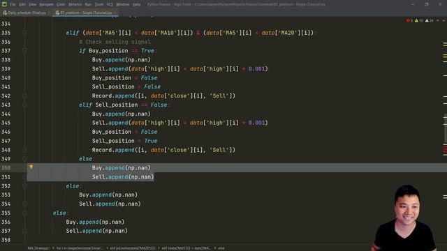447x251 pixels.
Task: Collapse the else block at line 355
Action: (25, 213)
